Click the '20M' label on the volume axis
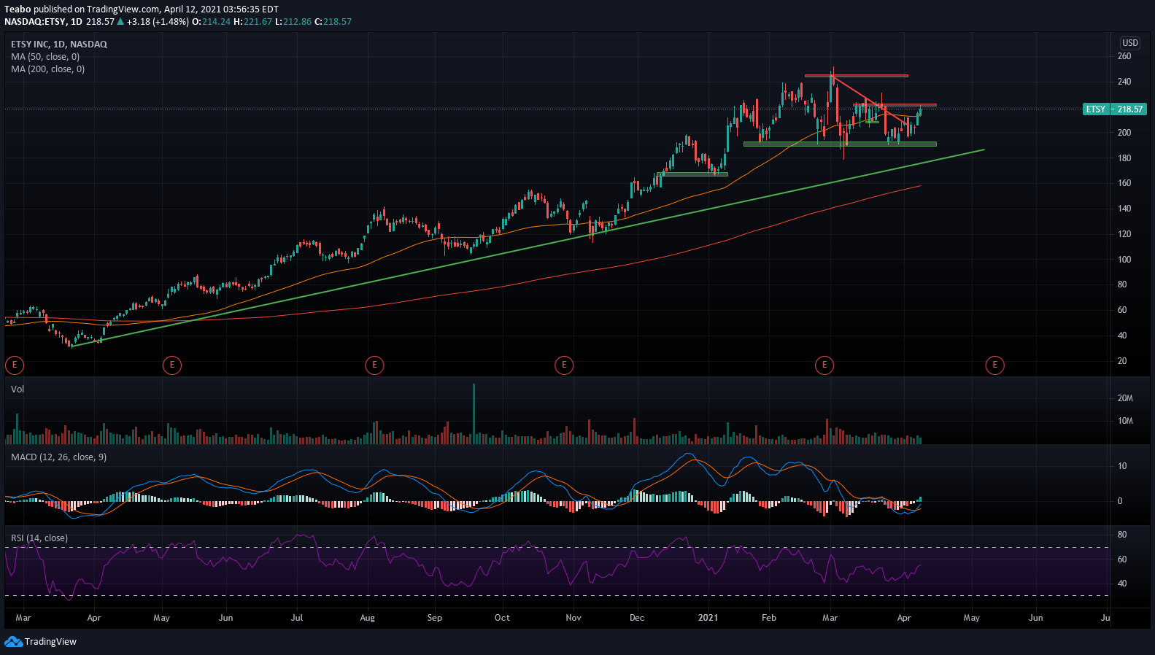The height and width of the screenshot is (655, 1155). [x=1125, y=398]
